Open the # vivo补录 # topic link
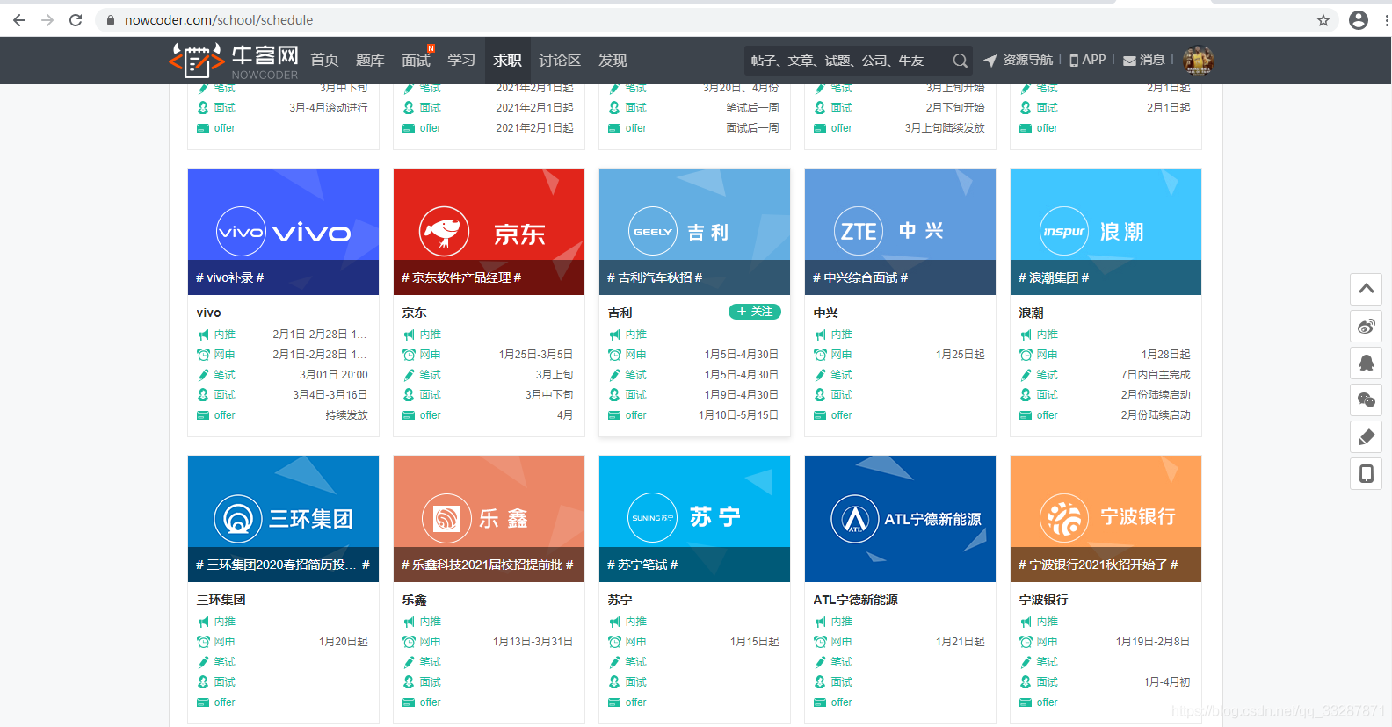This screenshot has width=1392, height=727. [230, 277]
